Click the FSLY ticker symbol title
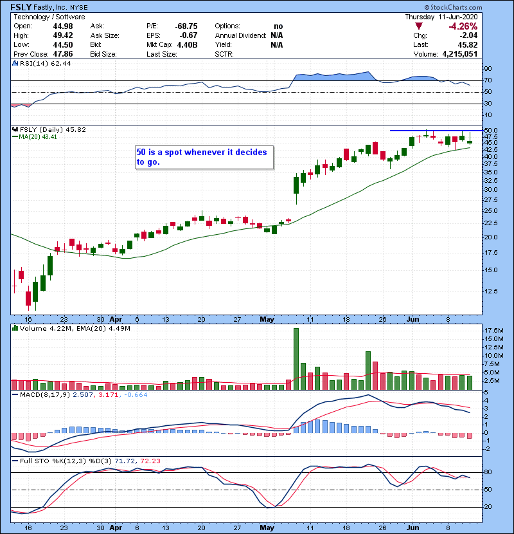The width and height of the screenshot is (514, 534). point(21,7)
